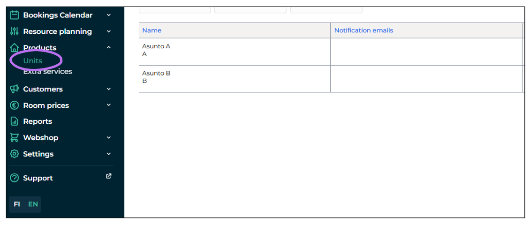
Task: Switch language to EN
Action: [x=33, y=204]
